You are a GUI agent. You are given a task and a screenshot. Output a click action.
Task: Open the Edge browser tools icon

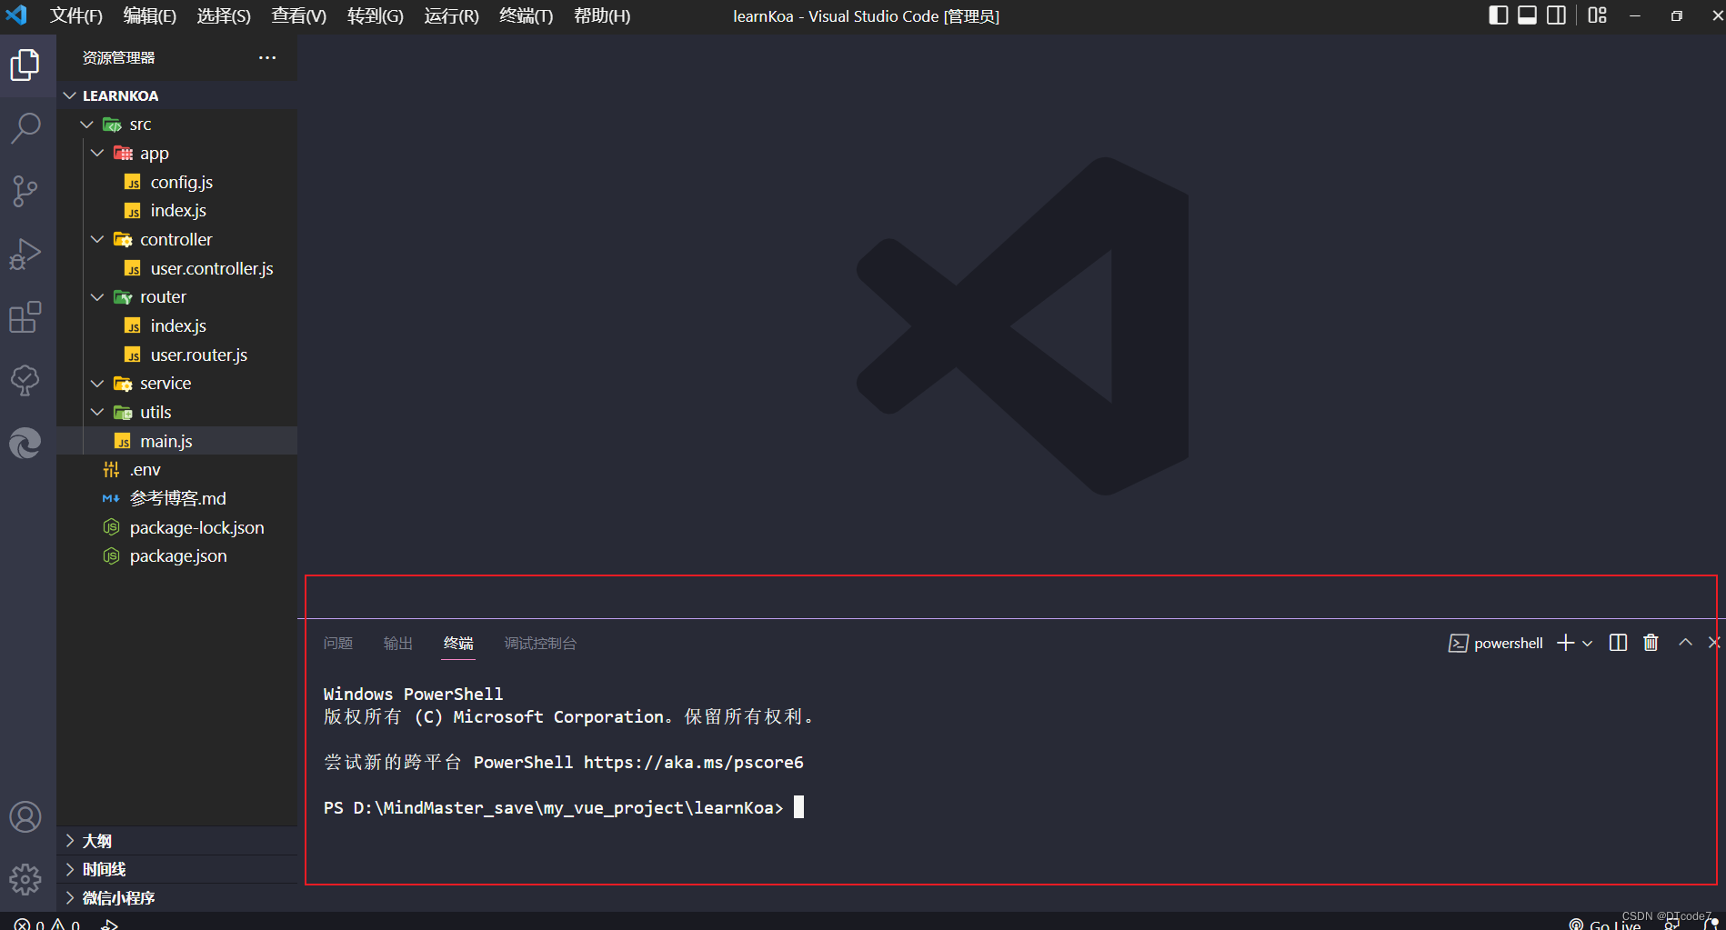click(x=25, y=443)
